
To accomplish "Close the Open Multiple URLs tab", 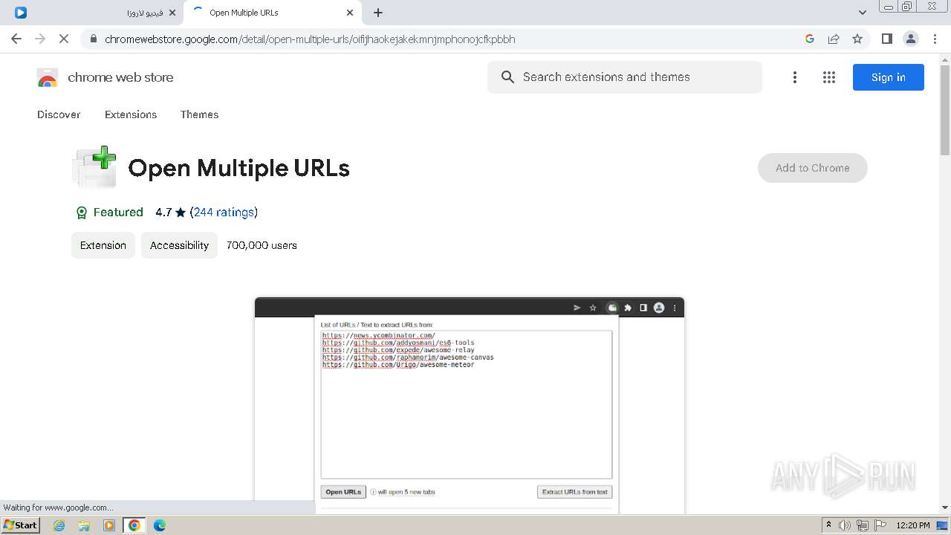I will click(x=350, y=13).
